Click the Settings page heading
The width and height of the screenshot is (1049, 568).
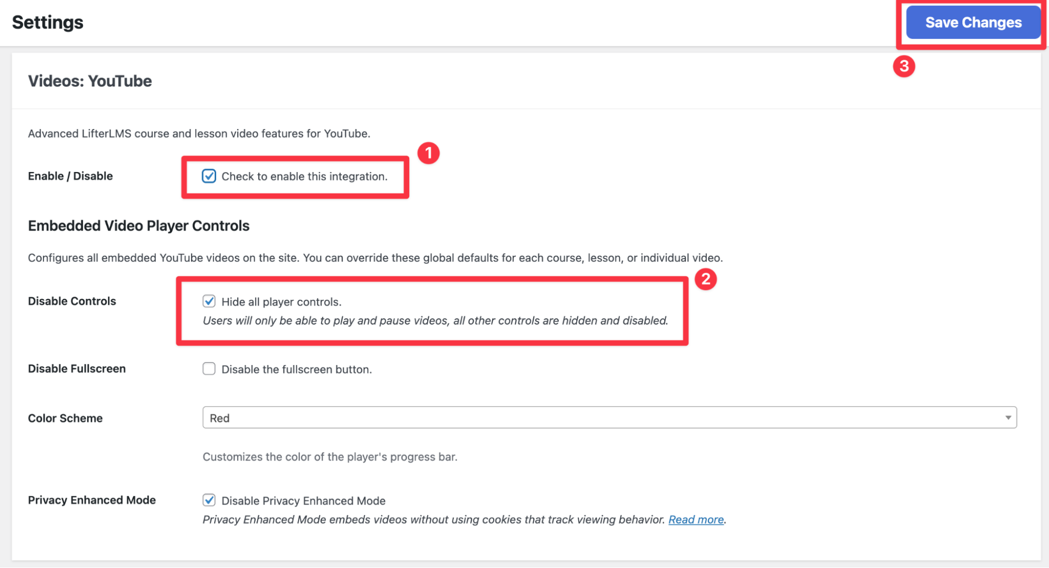click(48, 23)
